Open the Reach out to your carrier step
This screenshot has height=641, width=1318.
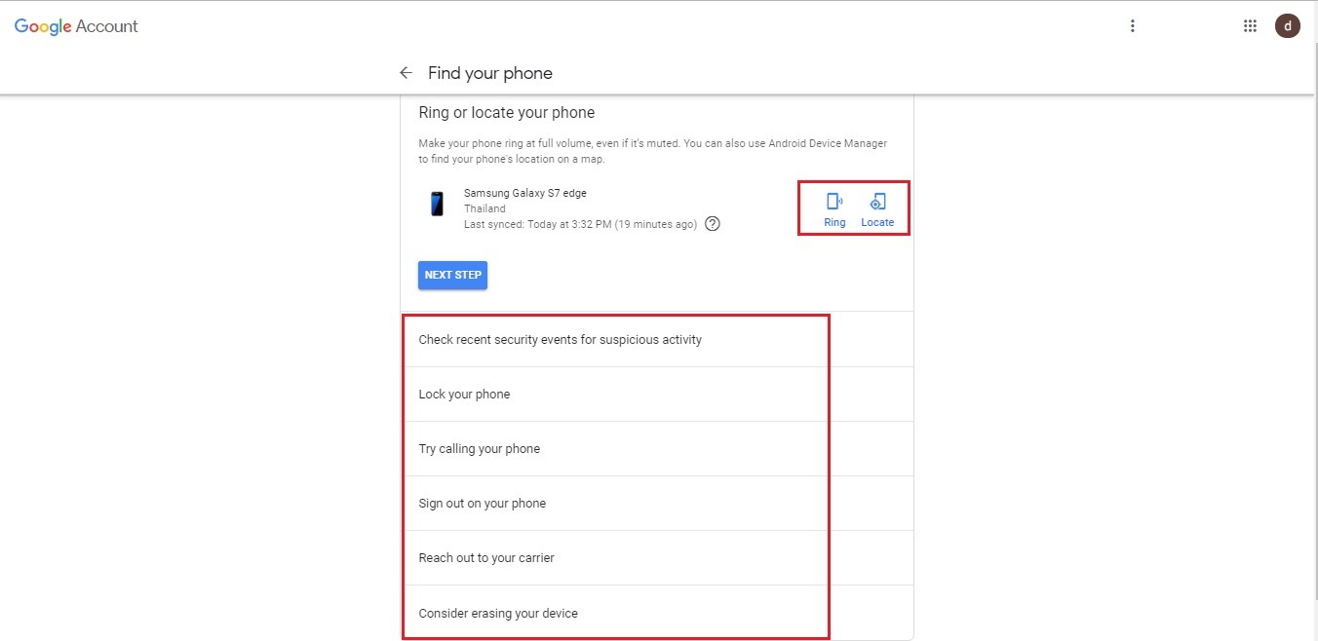[485, 558]
